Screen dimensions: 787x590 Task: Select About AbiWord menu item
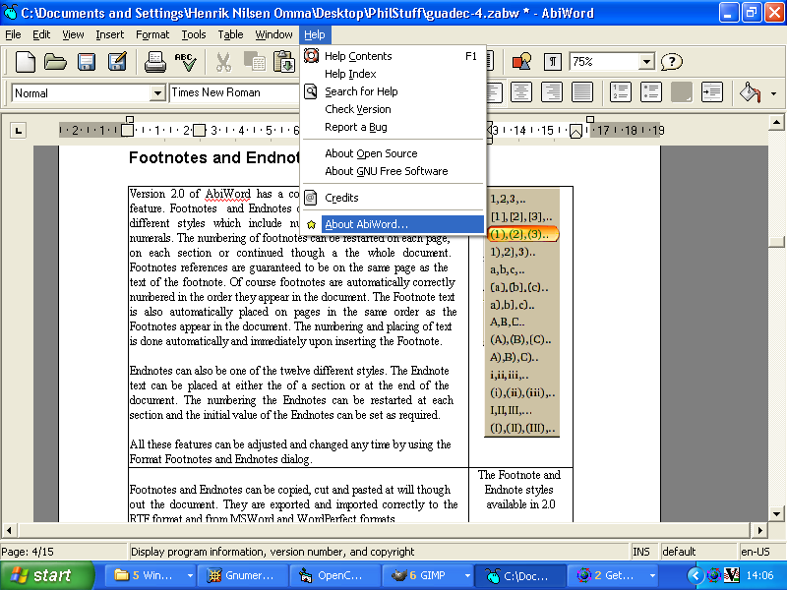tap(366, 224)
